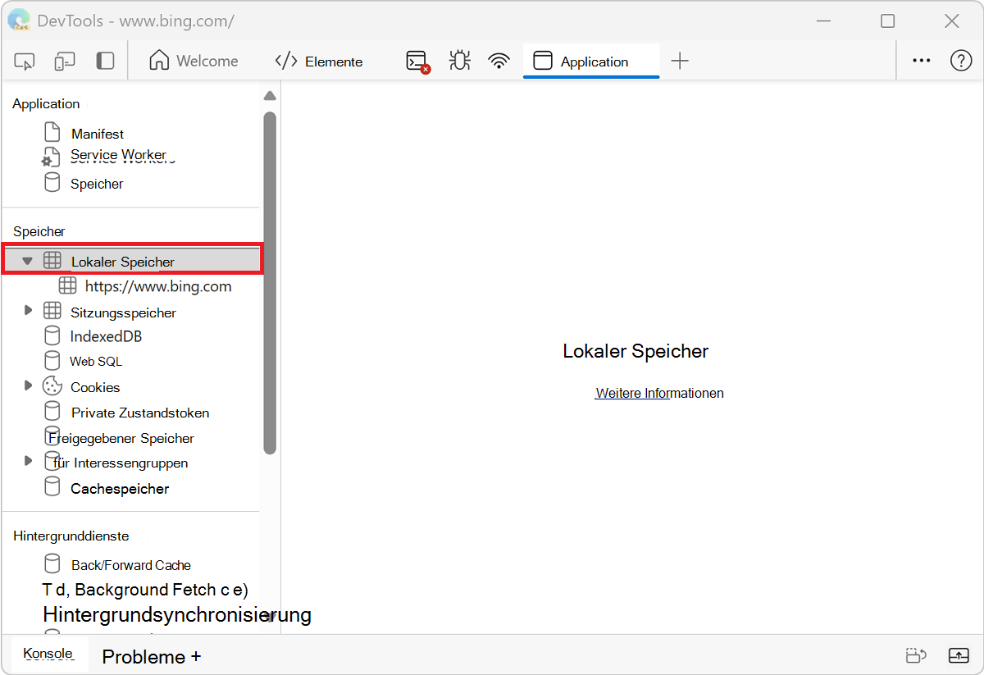The height and width of the screenshot is (675, 984).
Task: Click the Hintergrunddienste section heading
Action: pos(71,536)
